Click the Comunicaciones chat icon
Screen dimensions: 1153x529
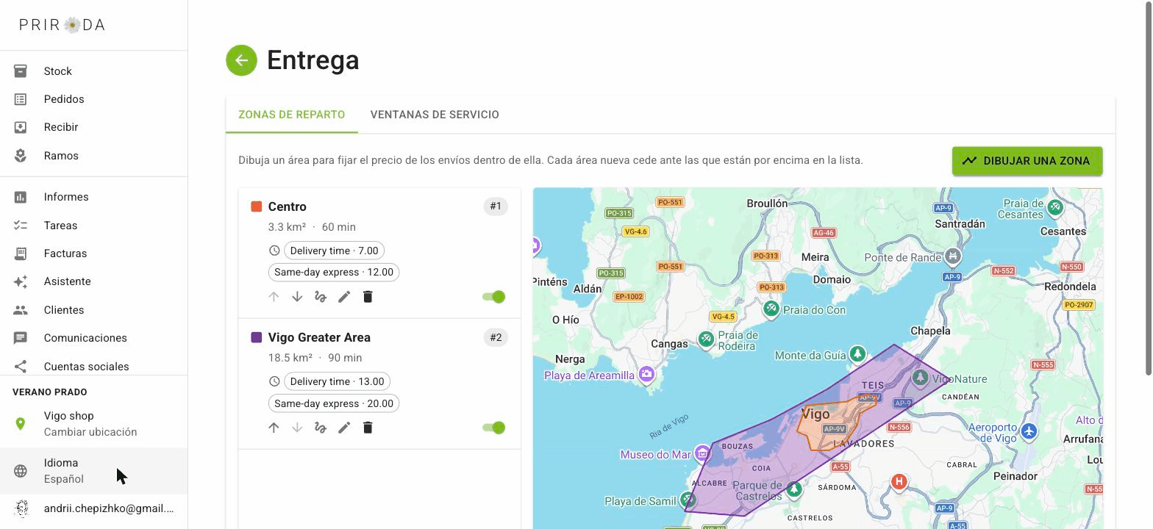tap(21, 338)
